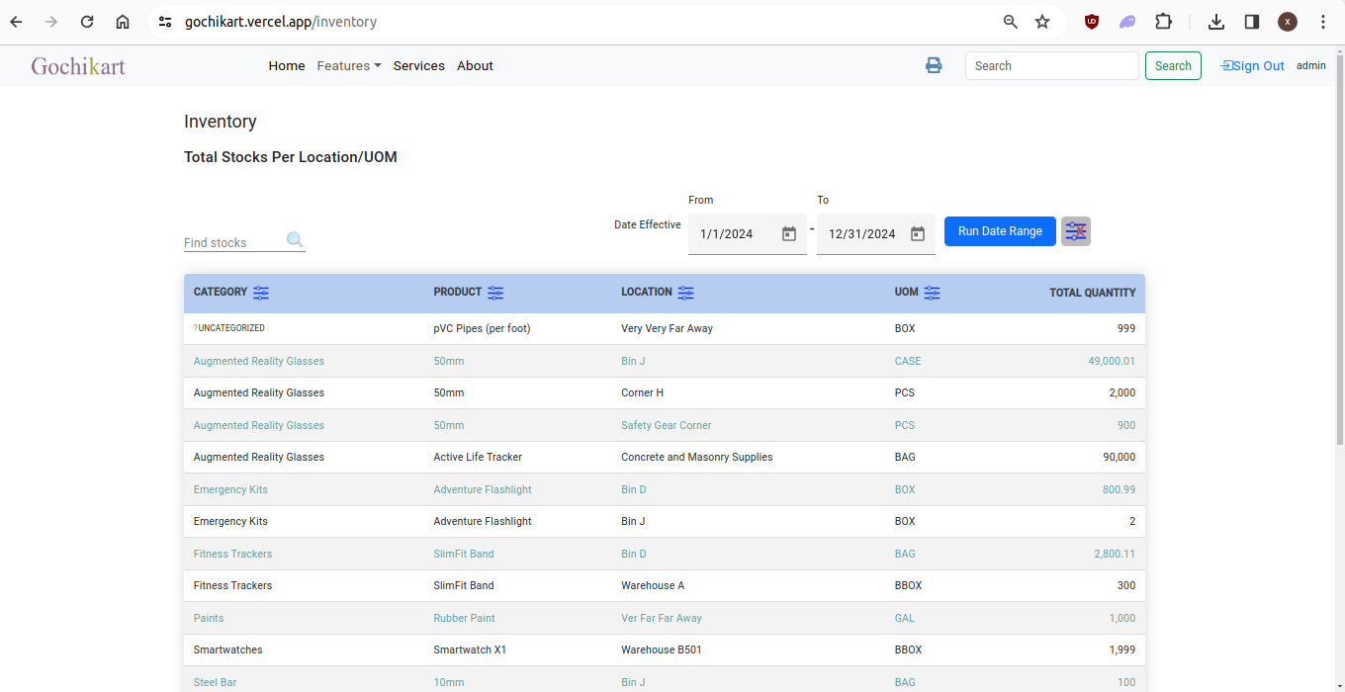Image resolution: width=1345 pixels, height=692 pixels.
Task: Click the printer icon in navbar
Action: coord(934,65)
